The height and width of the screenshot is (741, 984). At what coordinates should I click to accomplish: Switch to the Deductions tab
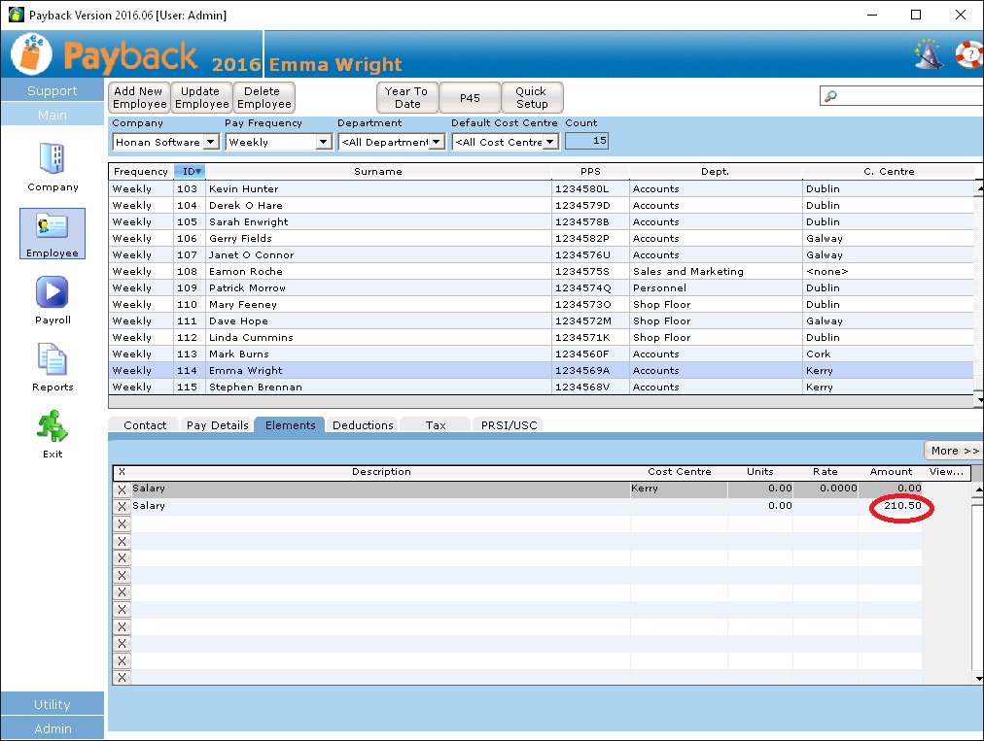click(363, 425)
